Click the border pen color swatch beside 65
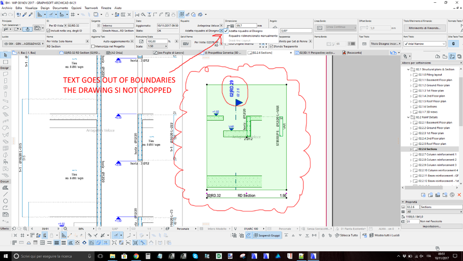This screenshot has height=261, width=463. point(351,44)
